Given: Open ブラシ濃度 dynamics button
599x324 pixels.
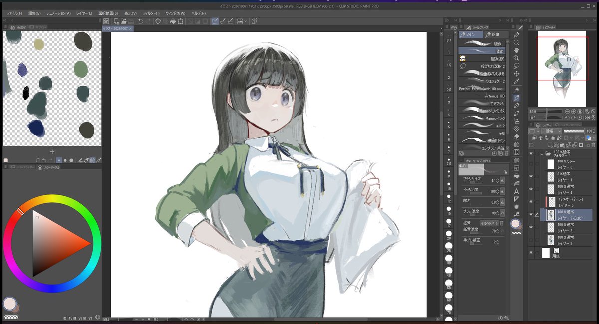Looking at the screenshot, I should 503,212.
